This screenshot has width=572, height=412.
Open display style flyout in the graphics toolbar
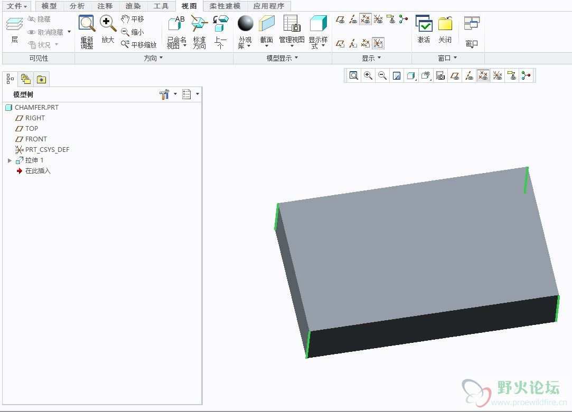[x=411, y=76]
